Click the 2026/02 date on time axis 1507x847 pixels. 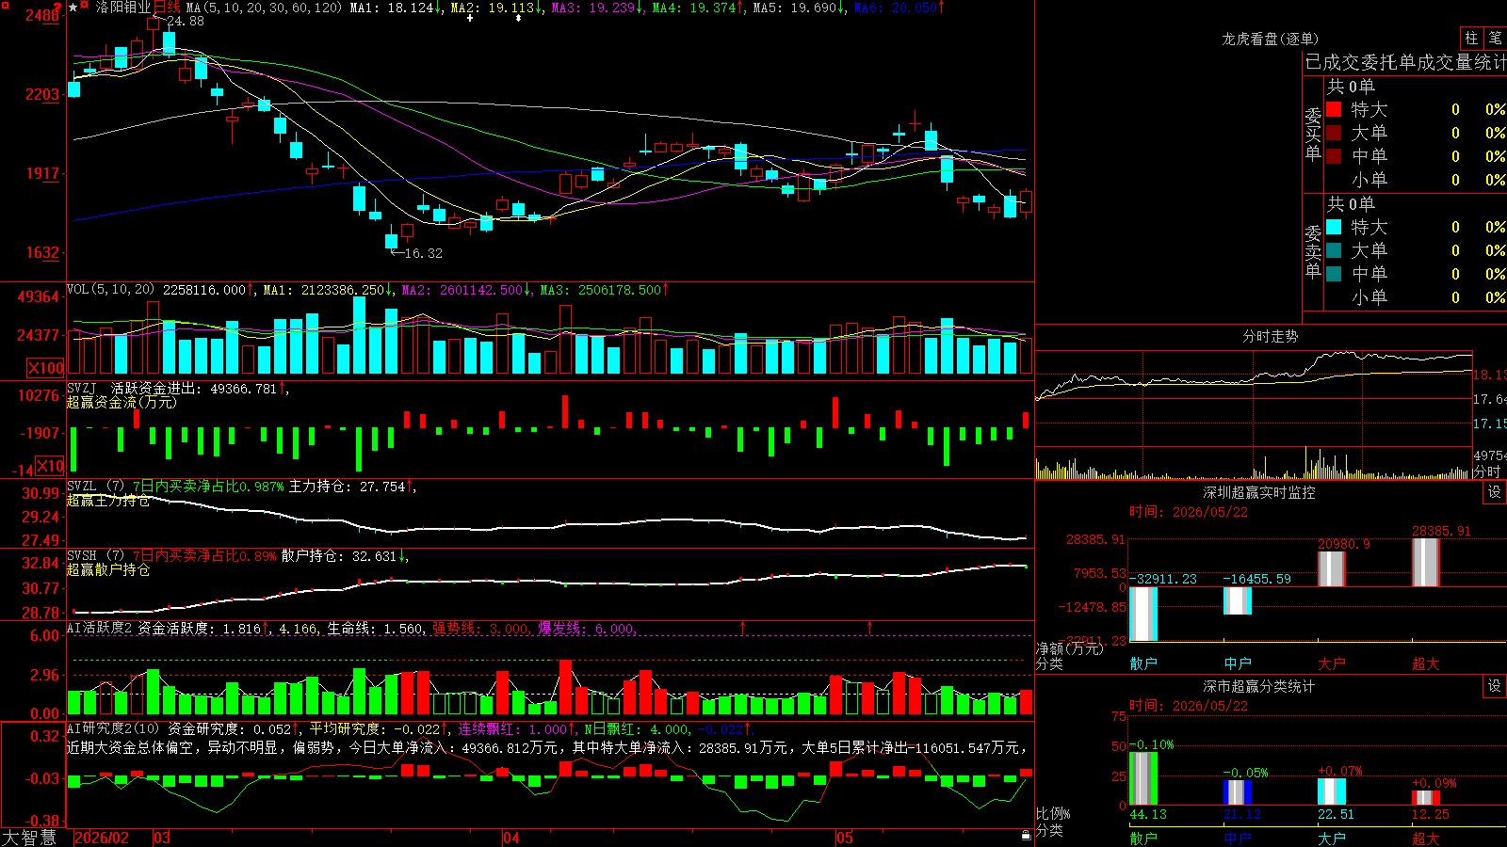click(102, 838)
